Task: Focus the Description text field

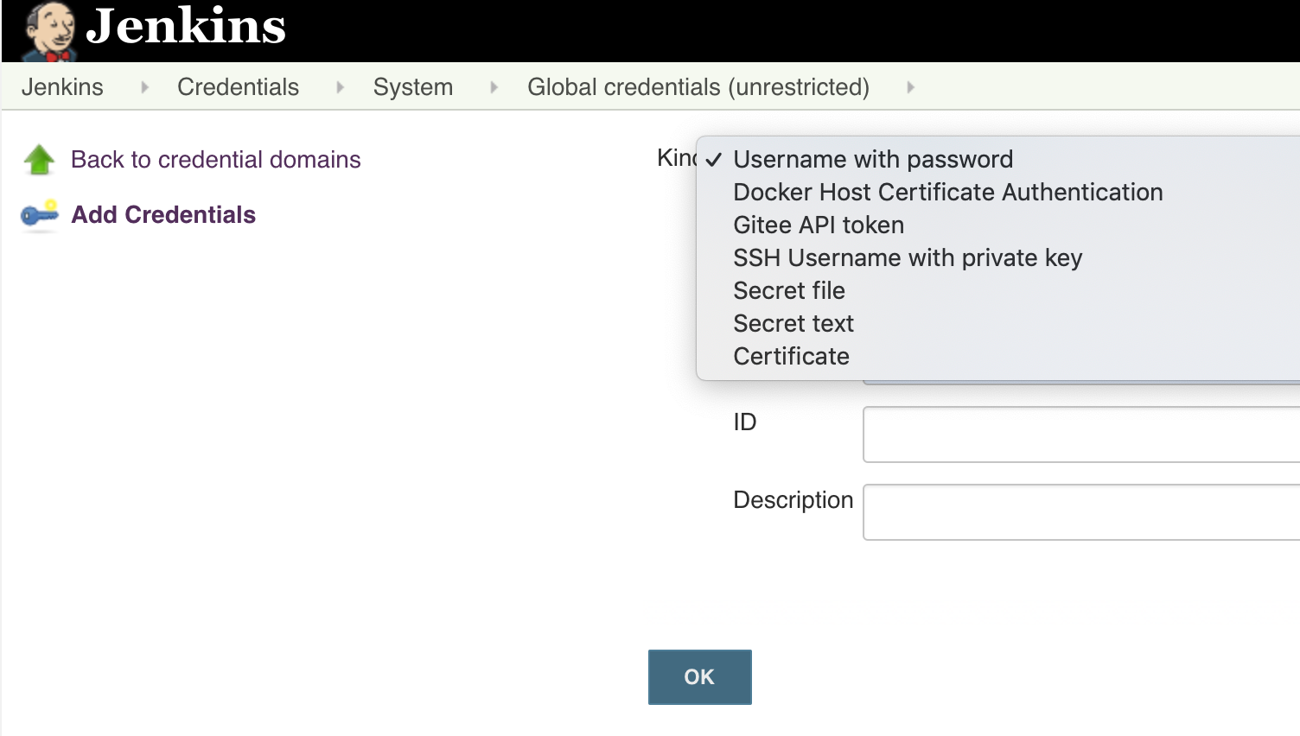Action: 1081,512
